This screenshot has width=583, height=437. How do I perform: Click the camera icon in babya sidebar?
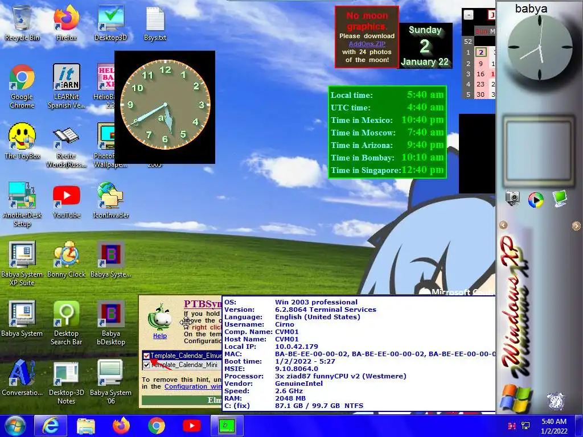click(x=512, y=198)
